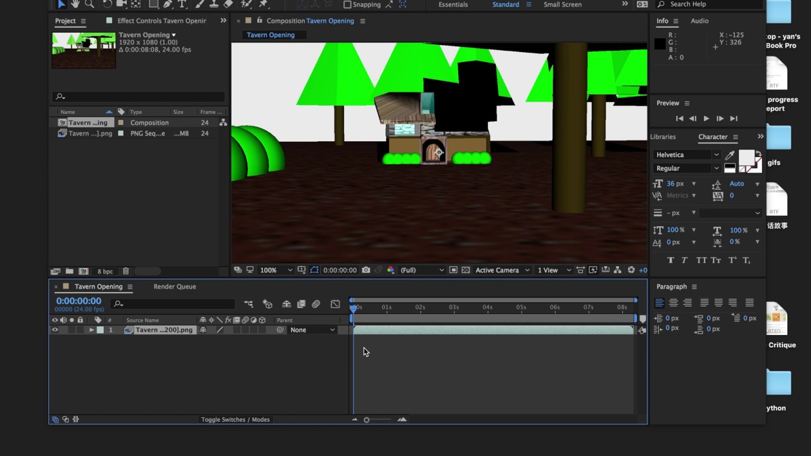Enable Draft 3D in timeline
811x456 pixels.
[x=267, y=304]
